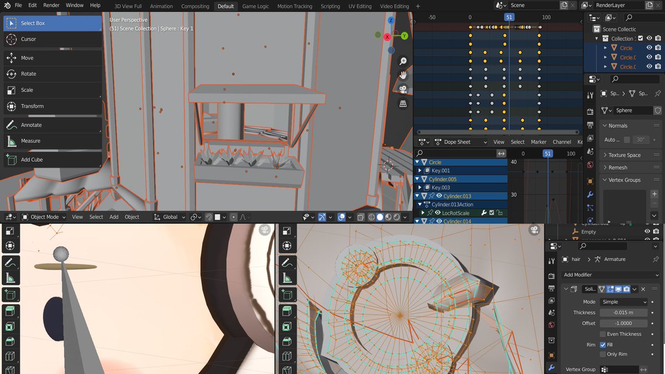Expand Key.001 in the dope sheet channels

[x=420, y=171]
